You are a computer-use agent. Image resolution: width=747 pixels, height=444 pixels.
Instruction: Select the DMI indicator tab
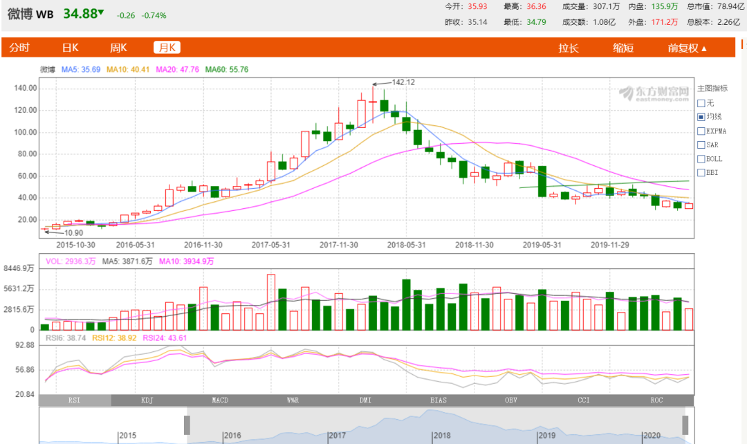click(x=365, y=400)
